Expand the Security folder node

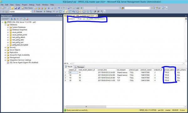click(5, 48)
